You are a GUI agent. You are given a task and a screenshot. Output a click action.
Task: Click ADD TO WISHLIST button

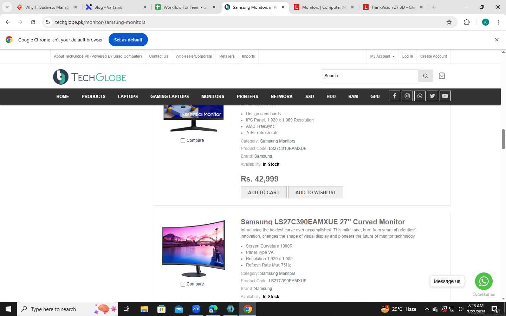pyautogui.click(x=316, y=192)
